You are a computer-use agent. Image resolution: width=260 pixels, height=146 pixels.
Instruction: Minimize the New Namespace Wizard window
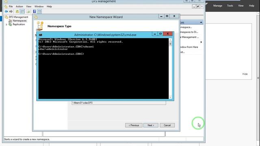click(161, 16)
